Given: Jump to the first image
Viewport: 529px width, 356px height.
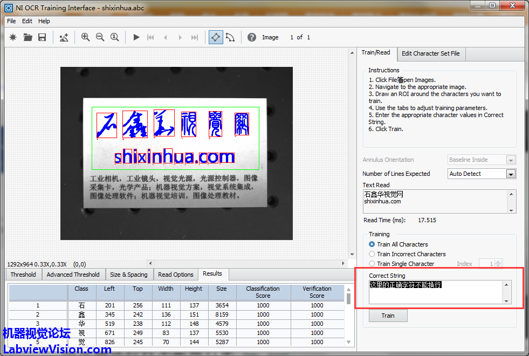Looking at the screenshot, I should coord(150,37).
